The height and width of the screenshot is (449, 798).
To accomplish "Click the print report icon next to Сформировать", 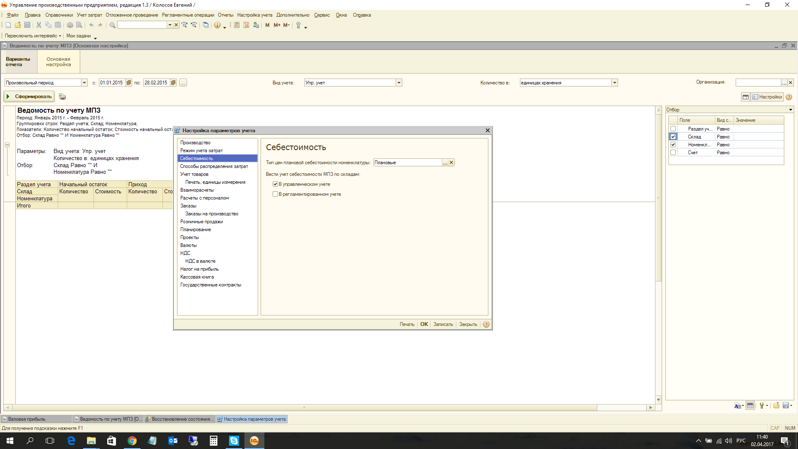I will pos(62,97).
